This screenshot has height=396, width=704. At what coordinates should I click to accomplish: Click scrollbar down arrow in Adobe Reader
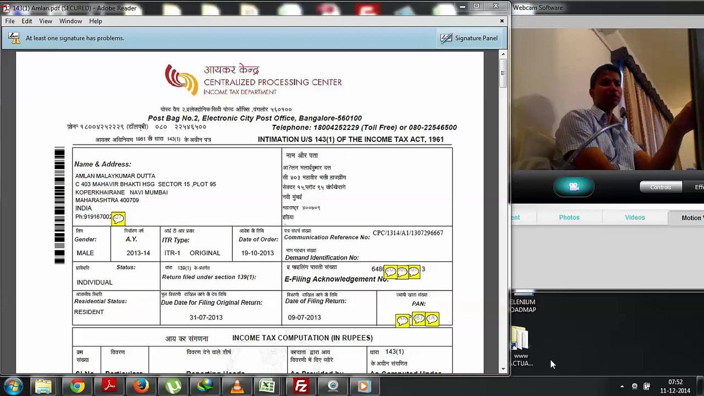tap(503, 369)
